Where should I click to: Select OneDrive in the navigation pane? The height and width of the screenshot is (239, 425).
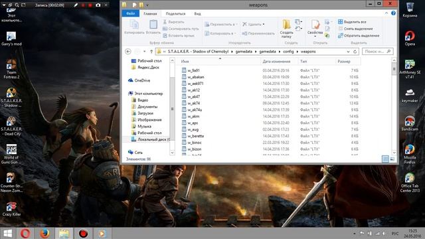click(x=139, y=80)
